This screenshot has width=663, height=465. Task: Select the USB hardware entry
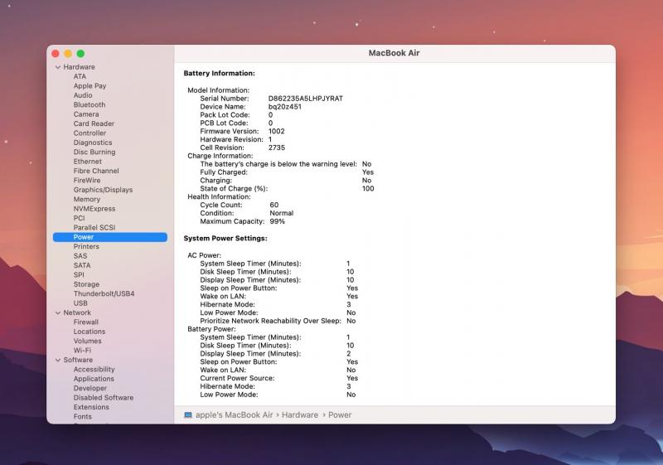coord(80,303)
